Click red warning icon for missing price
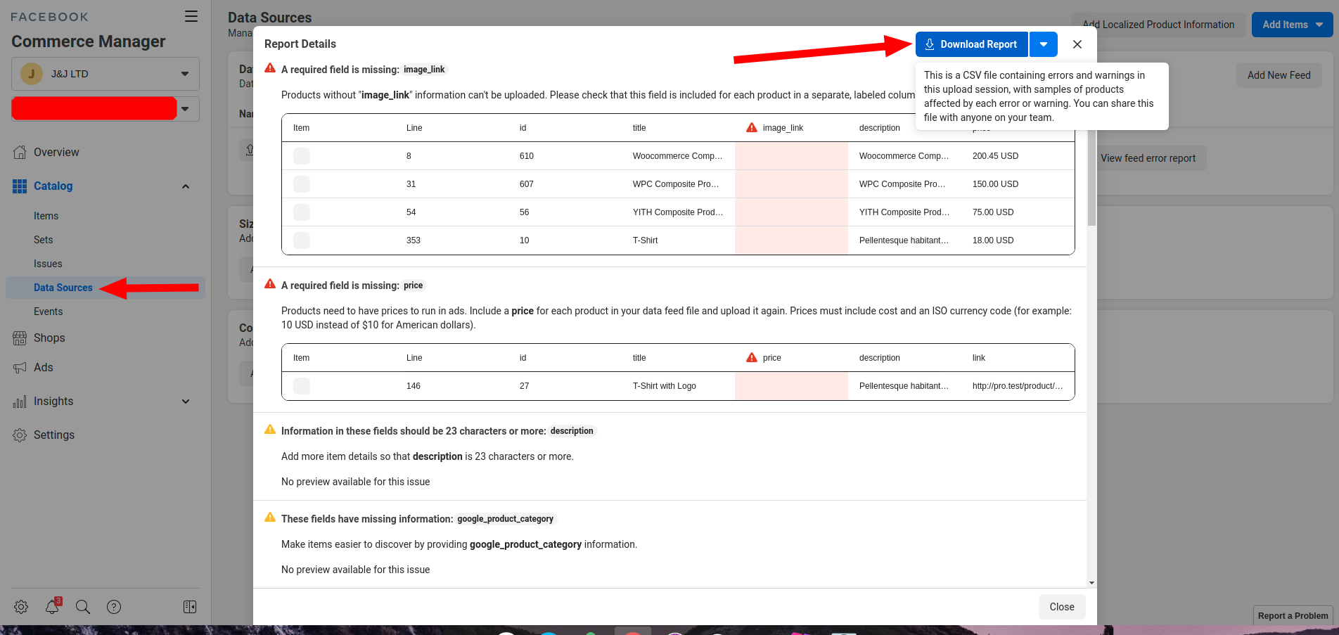Screen dimensions: 1339x635 coord(270,284)
